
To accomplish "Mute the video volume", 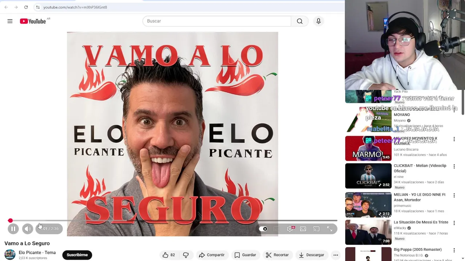I will point(28,229).
